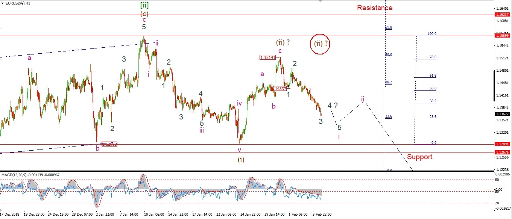
Task: Select the boxed 1.15141 price label
Action: point(268,57)
